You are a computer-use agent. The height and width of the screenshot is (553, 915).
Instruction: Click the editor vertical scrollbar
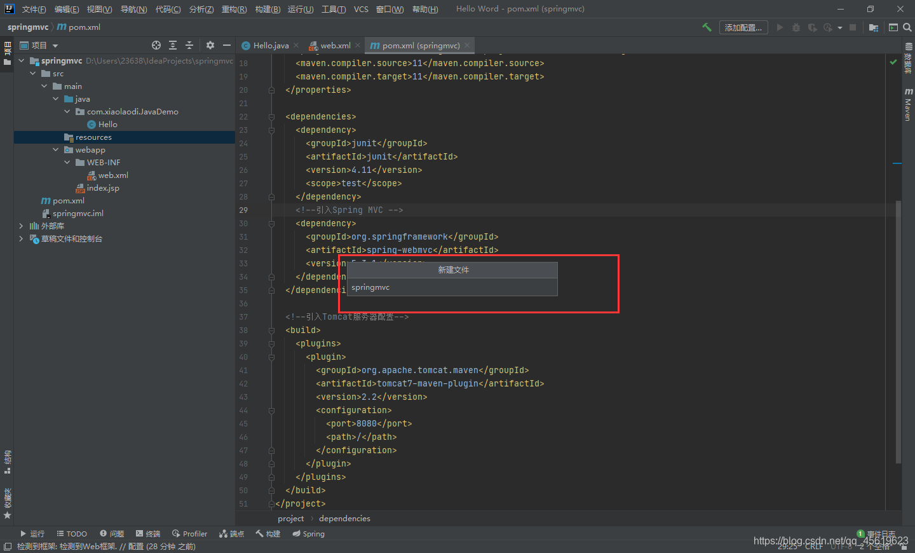tap(898, 332)
